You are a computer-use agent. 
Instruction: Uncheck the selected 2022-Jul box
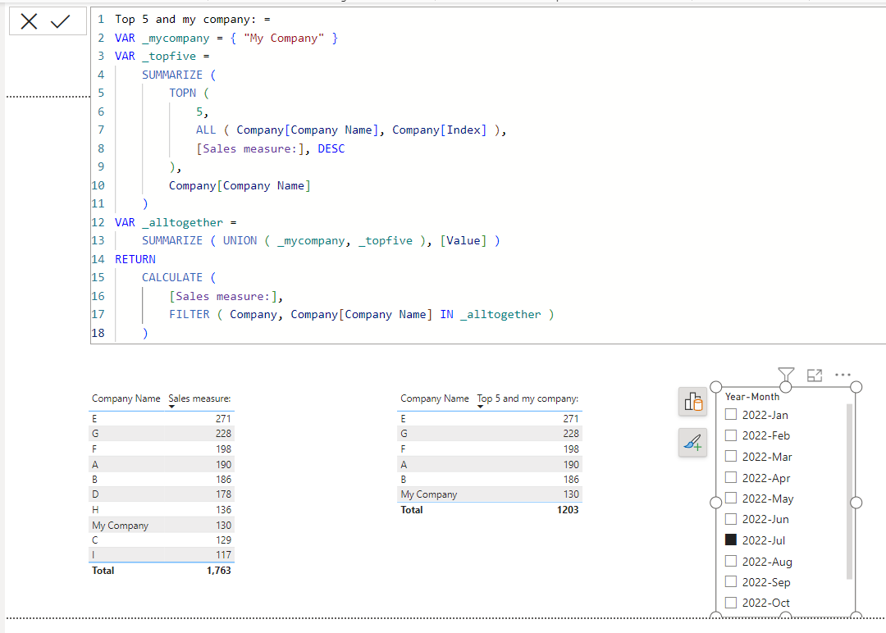[x=731, y=540]
